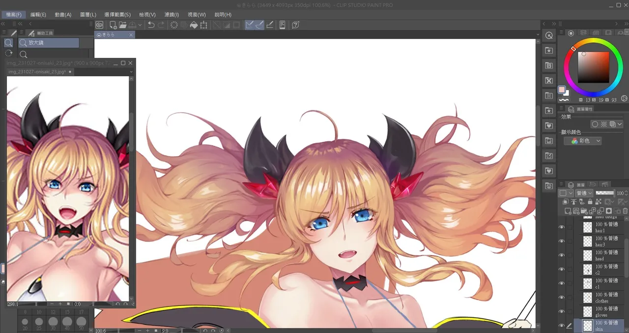This screenshot has width=629, height=333.
Task: Hide the hair1 layer
Action: coord(562,227)
